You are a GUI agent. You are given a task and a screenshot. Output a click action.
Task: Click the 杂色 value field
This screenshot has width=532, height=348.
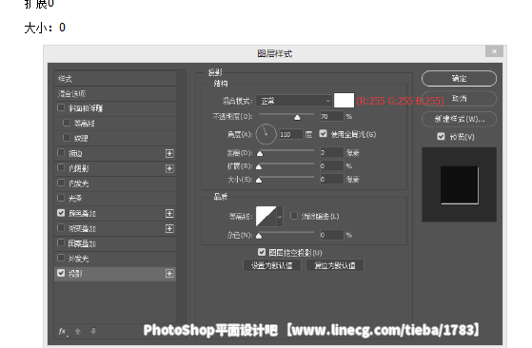(332, 235)
